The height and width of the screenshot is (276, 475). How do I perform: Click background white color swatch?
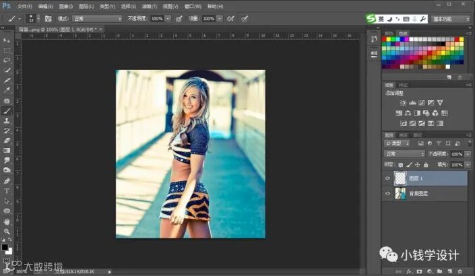pos(9,252)
